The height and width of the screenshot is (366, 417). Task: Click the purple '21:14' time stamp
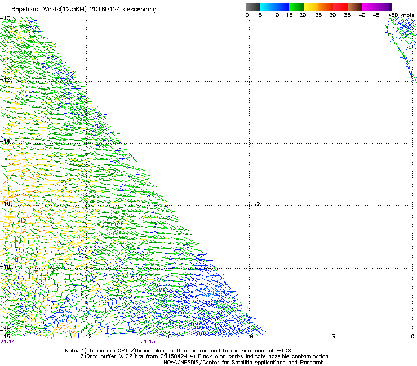point(8,342)
